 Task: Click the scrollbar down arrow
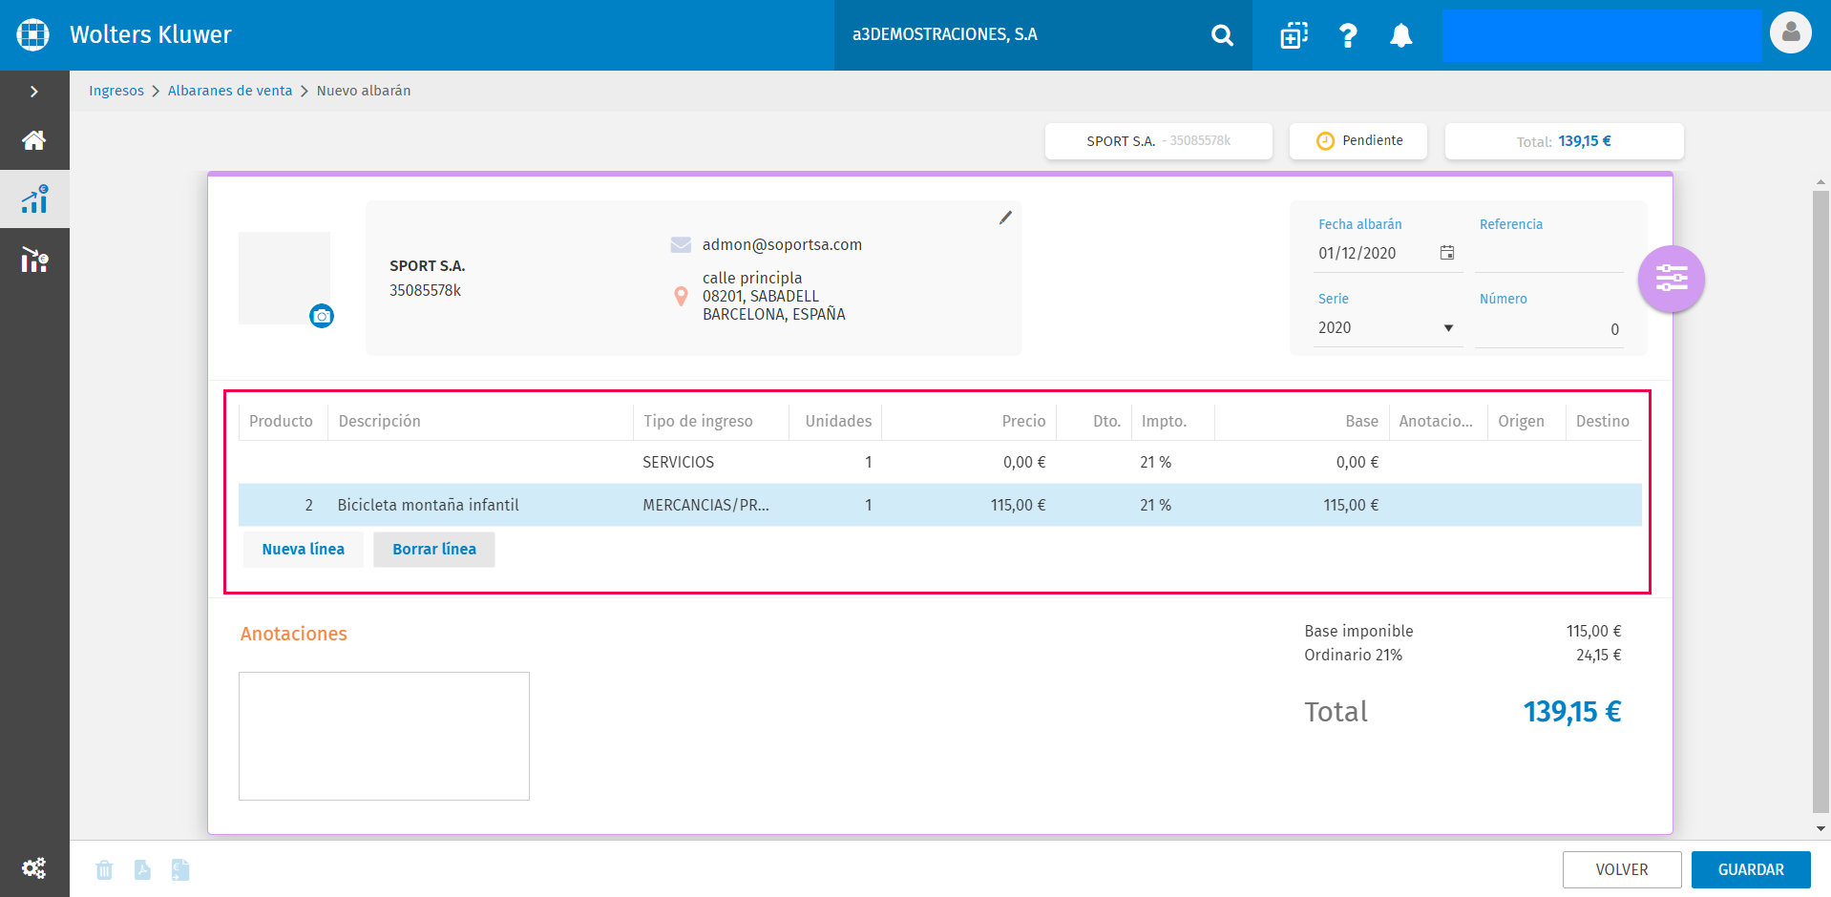[1820, 829]
